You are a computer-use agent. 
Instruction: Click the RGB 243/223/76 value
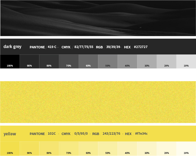coord(111,134)
